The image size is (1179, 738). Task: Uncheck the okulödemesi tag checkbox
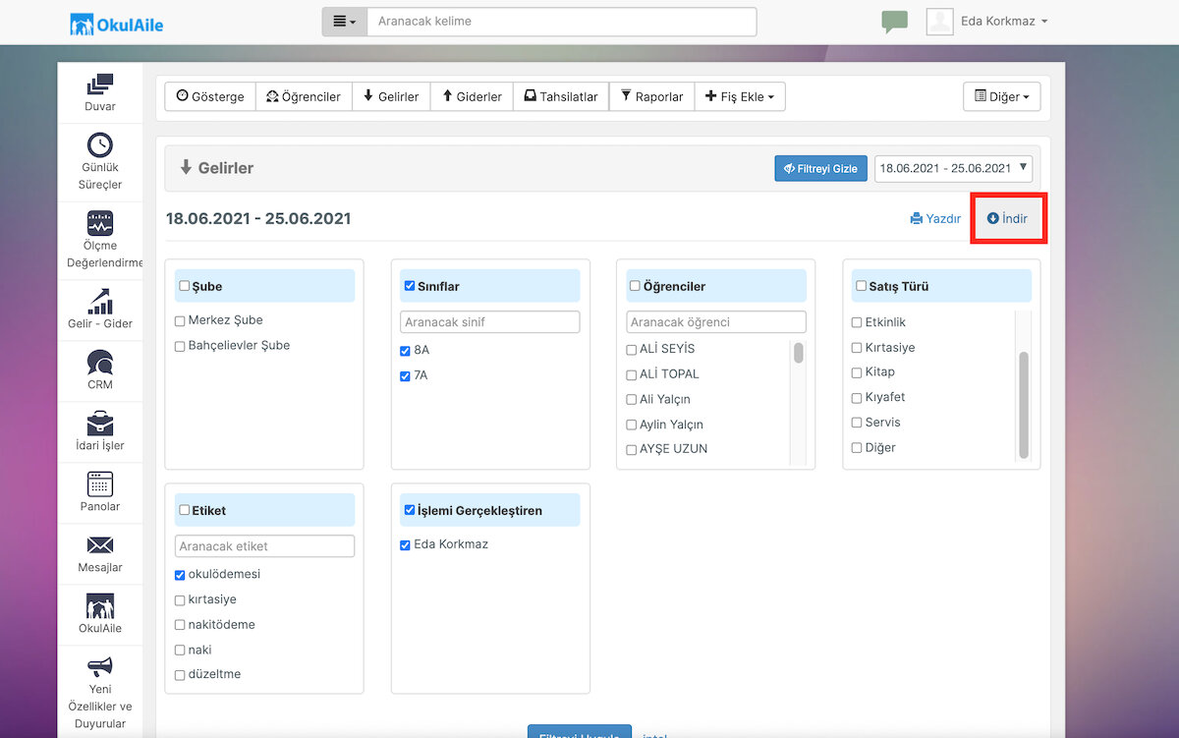click(x=180, y=575)
